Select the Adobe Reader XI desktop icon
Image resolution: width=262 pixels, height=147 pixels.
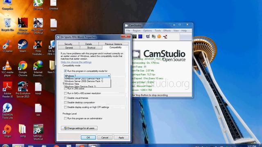[7, 90]
